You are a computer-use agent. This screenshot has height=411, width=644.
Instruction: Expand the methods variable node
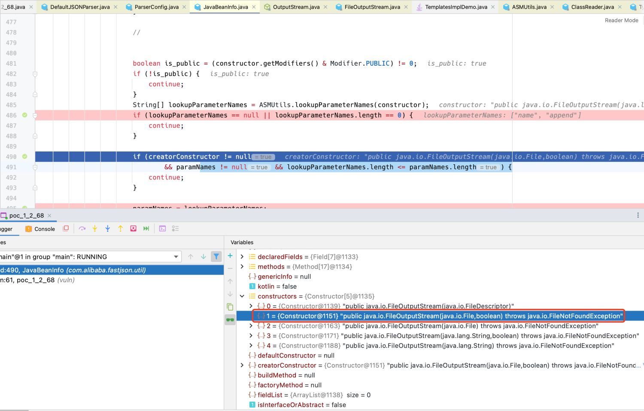pos(242,266)
